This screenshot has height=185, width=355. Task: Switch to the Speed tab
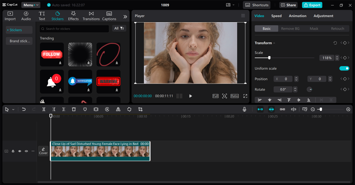(x=276, y=16)
